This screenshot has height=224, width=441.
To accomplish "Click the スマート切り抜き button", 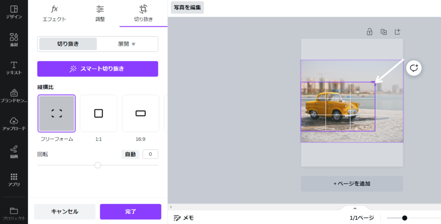I will (x=98, y=69).
